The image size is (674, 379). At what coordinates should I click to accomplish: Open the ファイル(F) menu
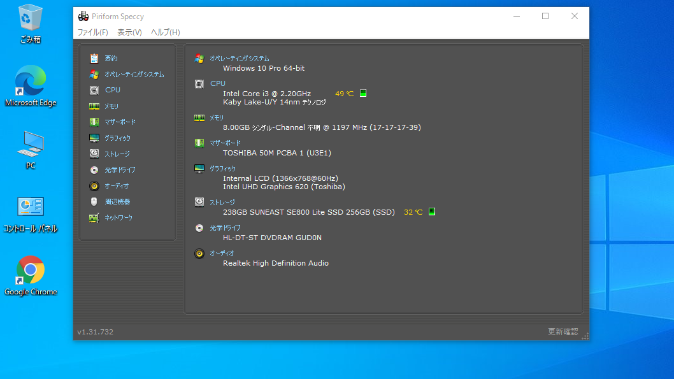(x=92, y=32)
